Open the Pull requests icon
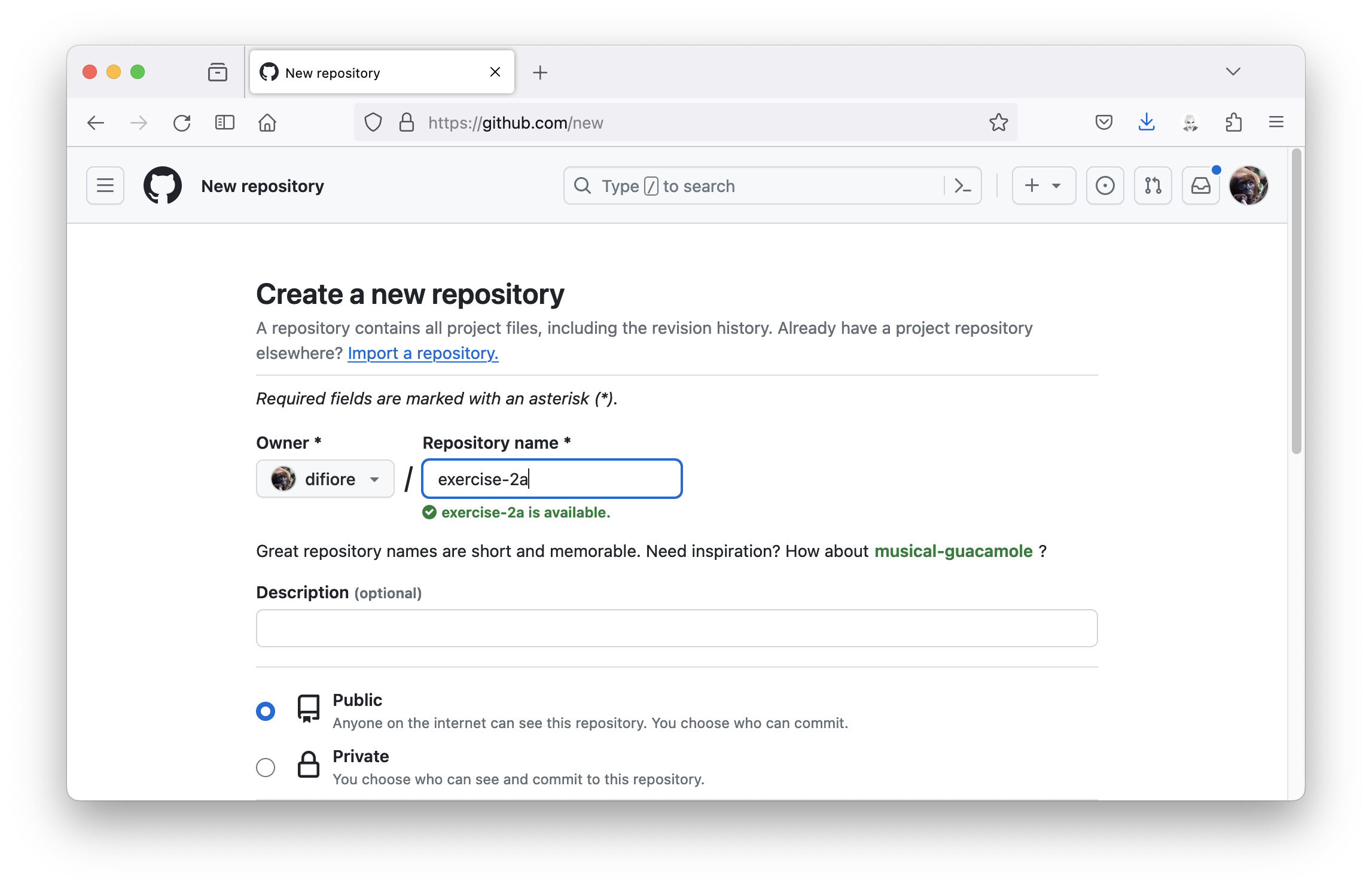This screenshot has height=889, width=1372. [x=1153, y=185]
